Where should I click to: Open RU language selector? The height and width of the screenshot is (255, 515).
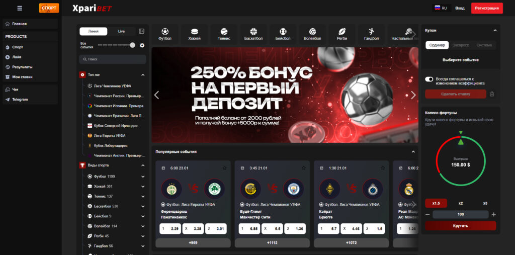(441, 8)
